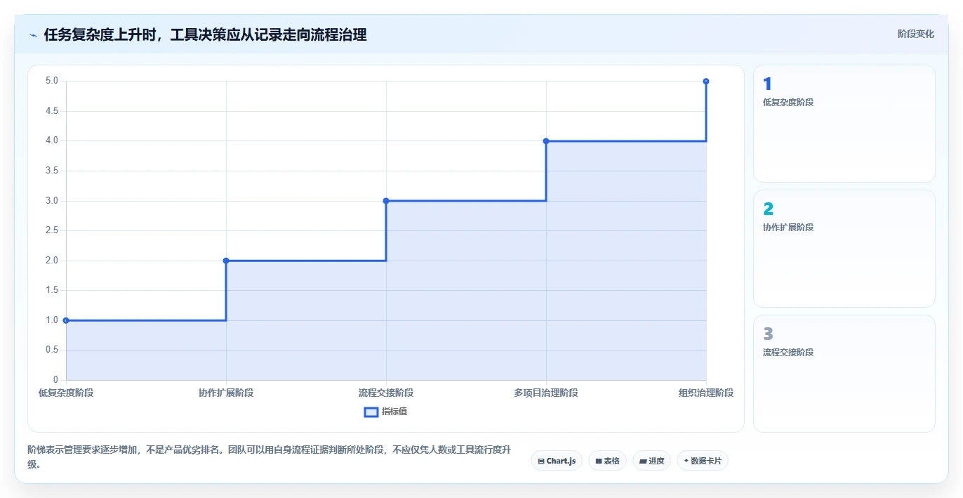Click x-axis label 多项目治理阶段
Screen dimensions: 963x498
click(546, 393)
